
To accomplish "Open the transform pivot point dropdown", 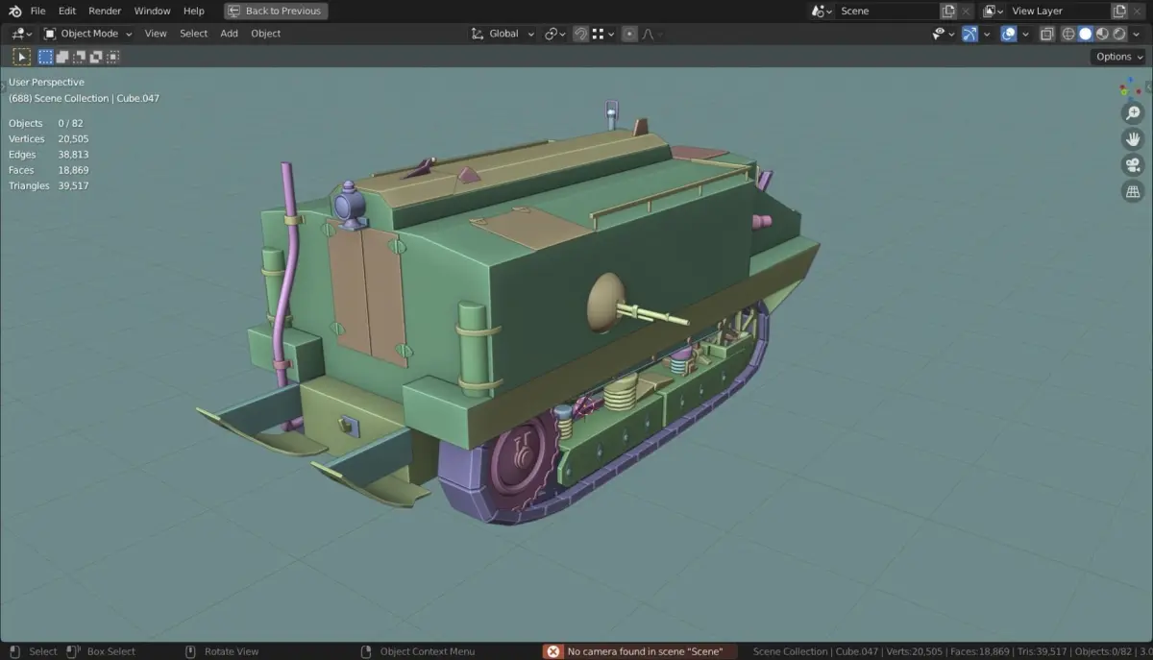I will point(555,34).
